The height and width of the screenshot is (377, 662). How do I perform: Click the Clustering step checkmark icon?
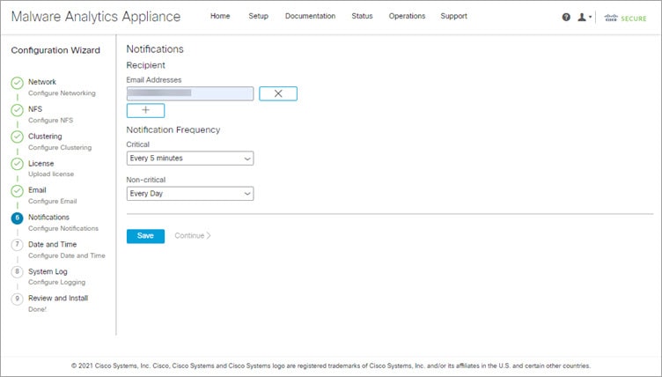(18, 137)
